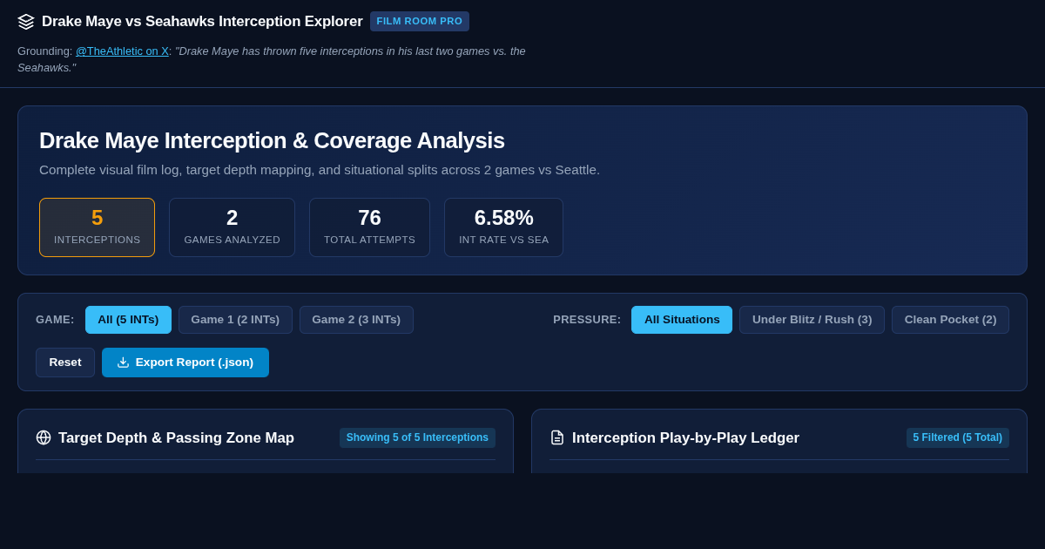Screen dimensions: 1045x549
Task: Click the GAME: filter label
Action: click(55, 320)
